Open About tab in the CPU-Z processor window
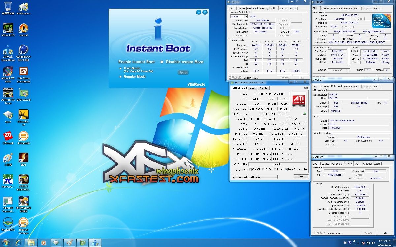This screenshot has height=247, width=396. pos(377,9)
